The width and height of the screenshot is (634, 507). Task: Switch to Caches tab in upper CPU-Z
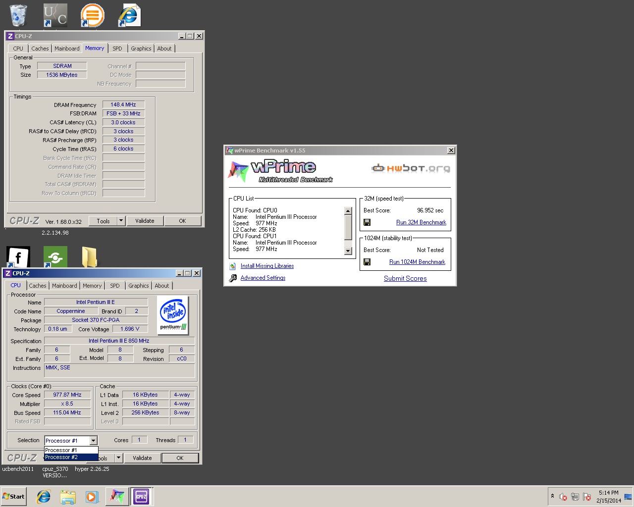point(40,49)
